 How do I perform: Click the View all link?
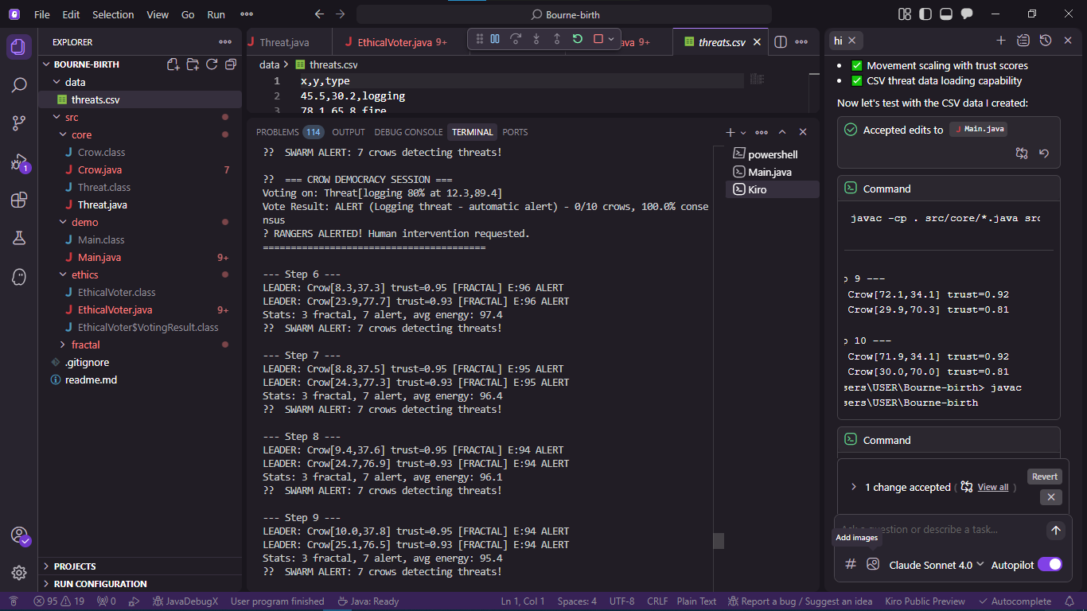pos(992,487)
